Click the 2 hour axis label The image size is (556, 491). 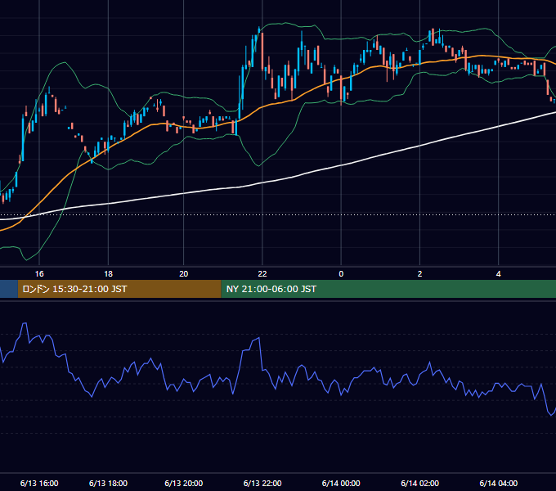pos(419,274)
